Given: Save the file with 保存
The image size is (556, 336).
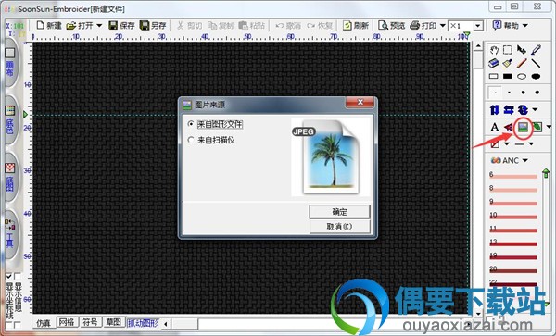Looking at the screenshot, I should tap(121, 26).
